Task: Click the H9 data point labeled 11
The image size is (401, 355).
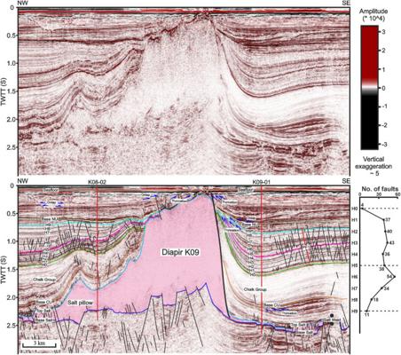Action: [366, 311]
